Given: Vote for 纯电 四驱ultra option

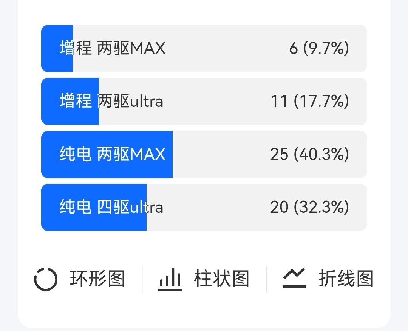Looking at the screenshot, I should tap(204, 208).
